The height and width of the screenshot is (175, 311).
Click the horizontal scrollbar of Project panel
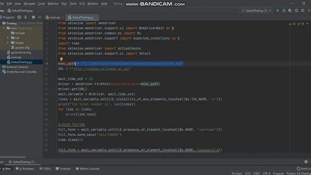pyautogui.click(x=13, y=157)
